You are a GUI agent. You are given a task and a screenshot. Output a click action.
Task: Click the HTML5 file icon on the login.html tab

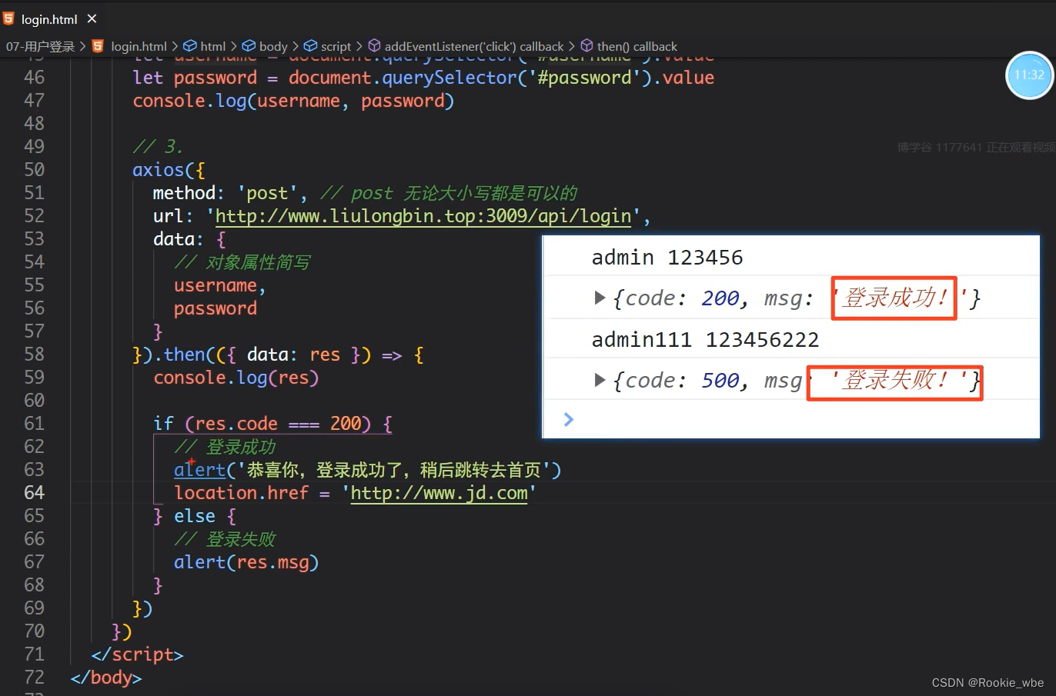click(x=8, y=18)
